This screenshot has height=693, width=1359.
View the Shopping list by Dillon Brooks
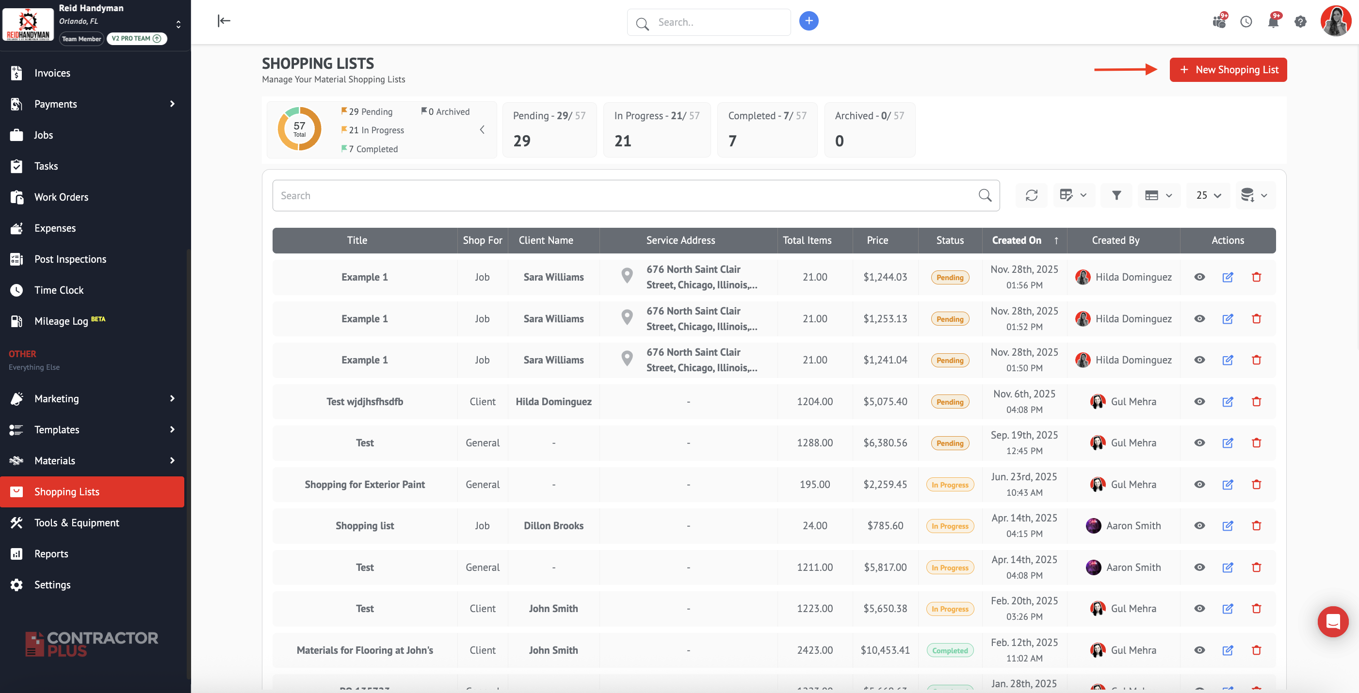(x=1199, y=525)
